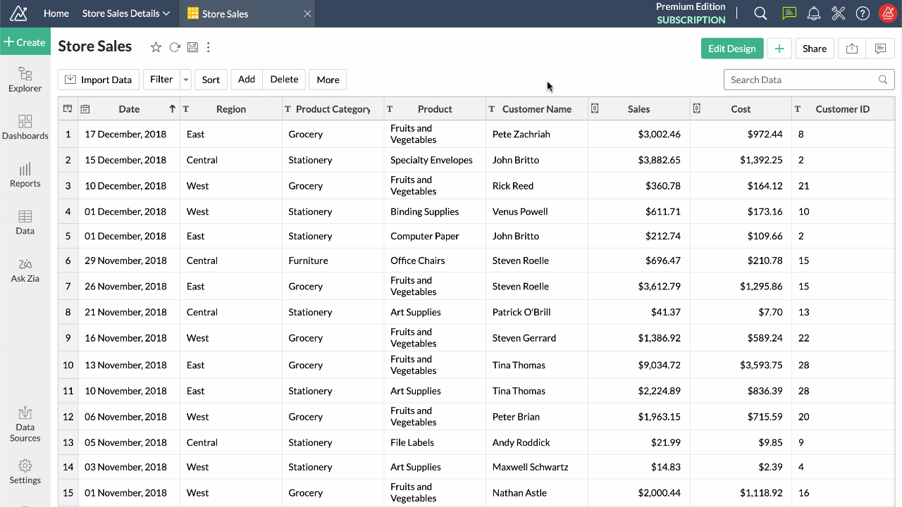Open the More menu
Viewport: 902px width, 507px height.
[x=328, y=80]
